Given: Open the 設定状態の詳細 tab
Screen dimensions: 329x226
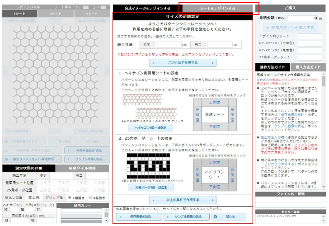Looking at the screenshot, I should pyautogui.click(x=29, y=168).
